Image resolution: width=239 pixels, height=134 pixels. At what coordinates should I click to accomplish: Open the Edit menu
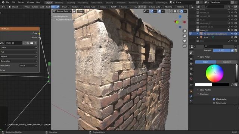click(x=13, y=2)
